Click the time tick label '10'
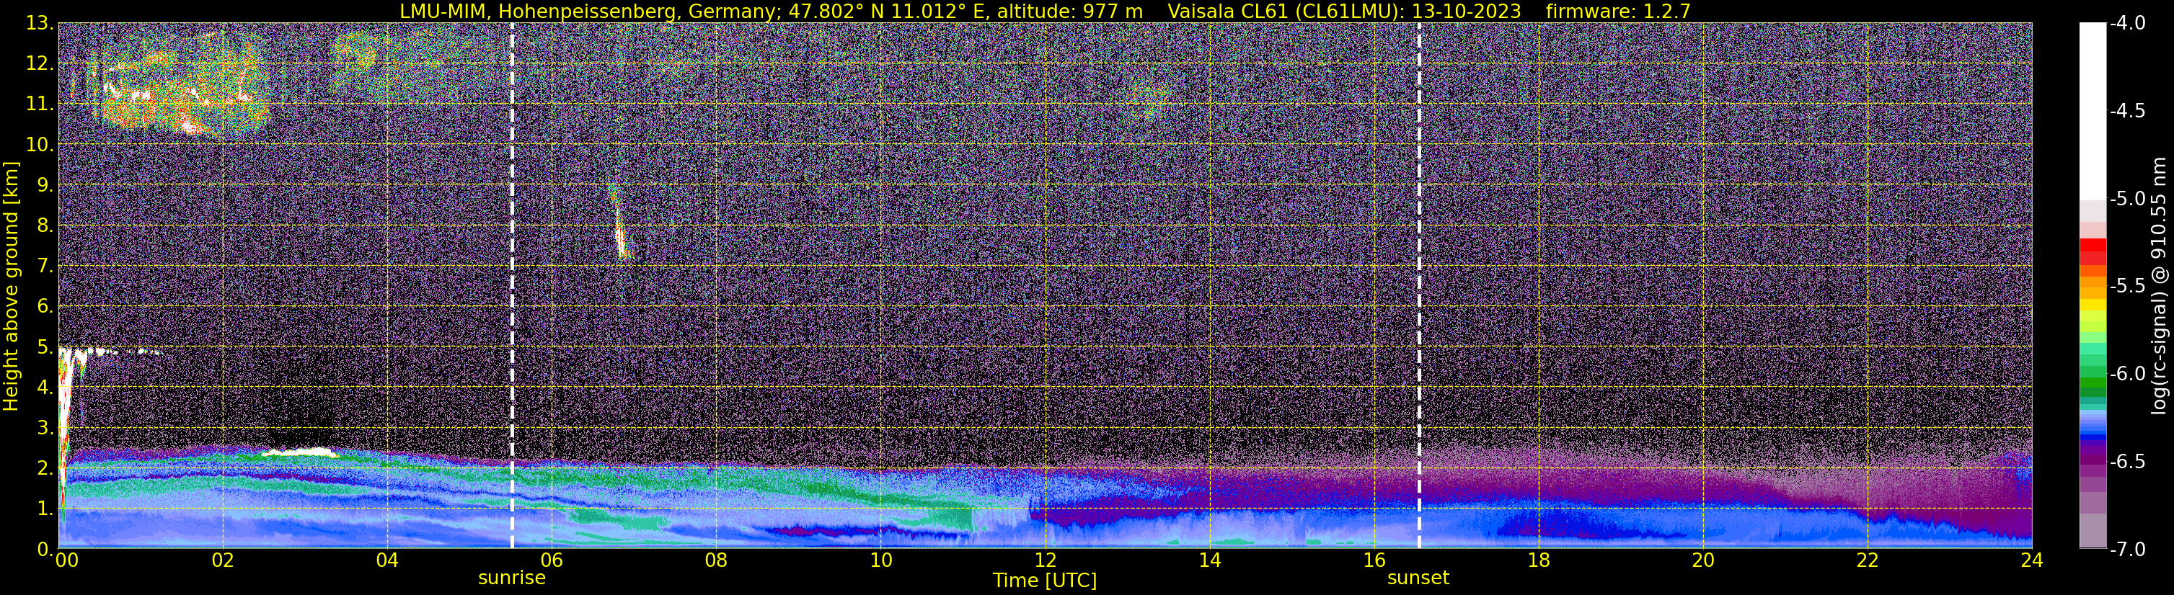The width and height of the screenshot is (2174, 595). (x=880, y=560)
